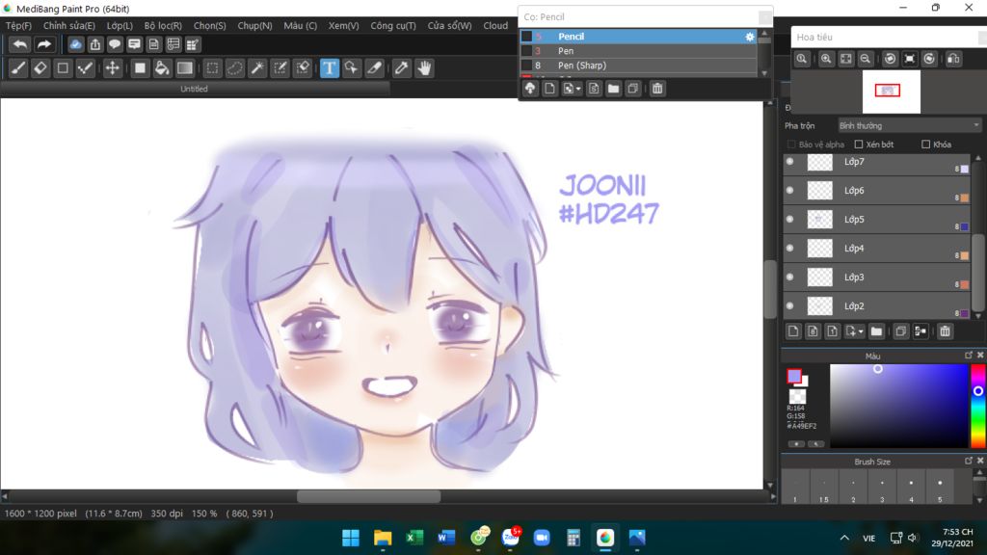Screen dimensions: 987x555
Task: Delete layer with the Layers trash icon
Action: (945, 331)
